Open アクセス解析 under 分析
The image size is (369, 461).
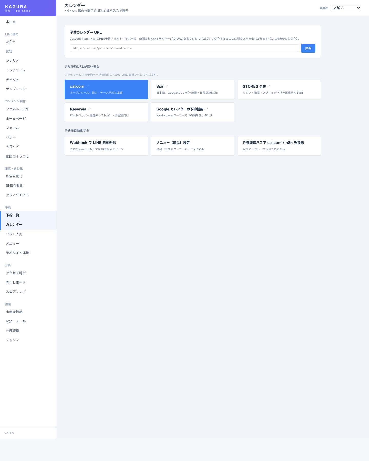click(x=16, y=273)
